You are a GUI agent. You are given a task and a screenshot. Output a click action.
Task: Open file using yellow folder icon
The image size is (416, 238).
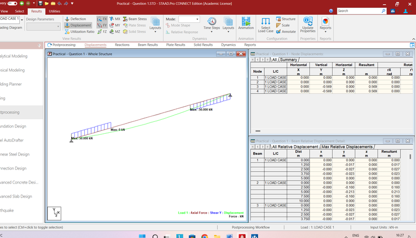point(47,4)
